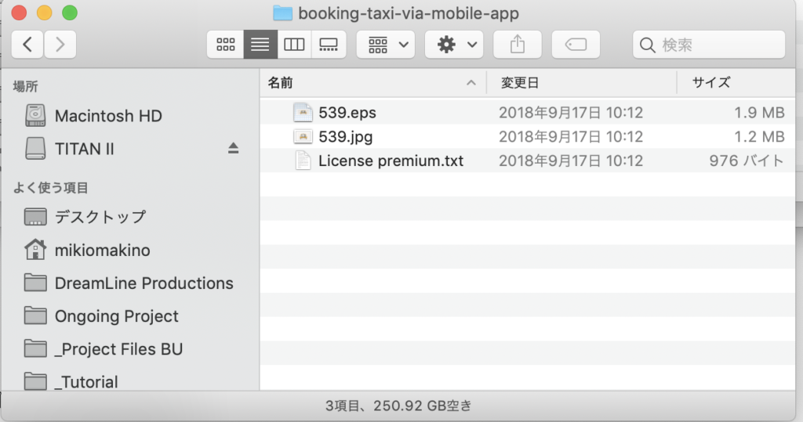
Task: Switch to column view
Action: [x=294, y=45]
